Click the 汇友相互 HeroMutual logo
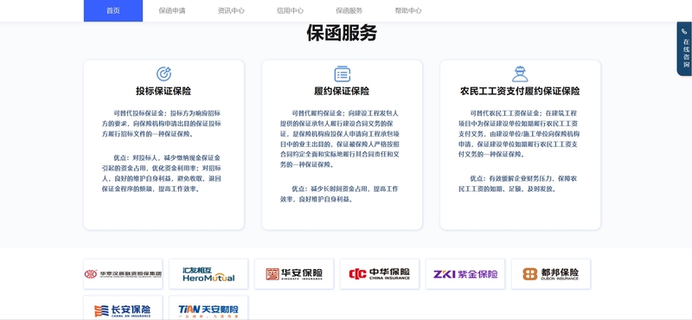 [x=208, y=274]
